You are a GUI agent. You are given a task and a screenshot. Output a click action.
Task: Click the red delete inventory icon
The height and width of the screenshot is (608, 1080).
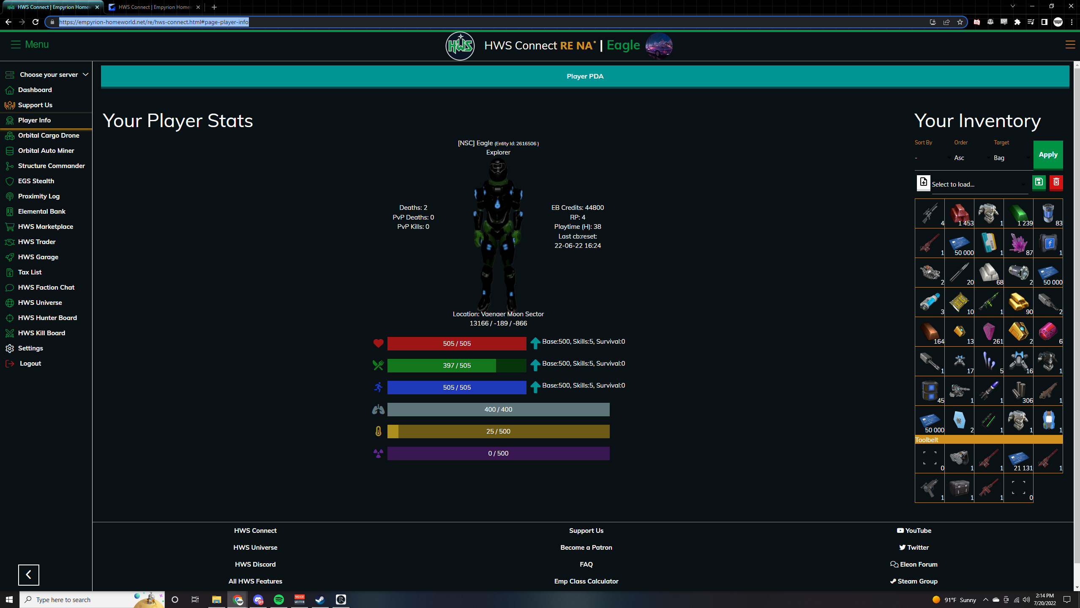tap(1056, 182)
